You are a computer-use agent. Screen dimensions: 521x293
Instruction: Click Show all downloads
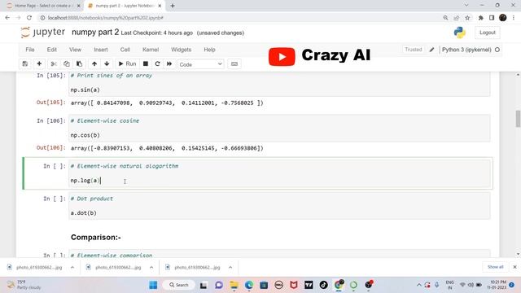point(496,267)
